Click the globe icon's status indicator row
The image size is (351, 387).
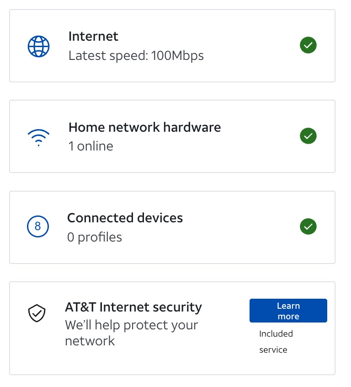(308, 45)
